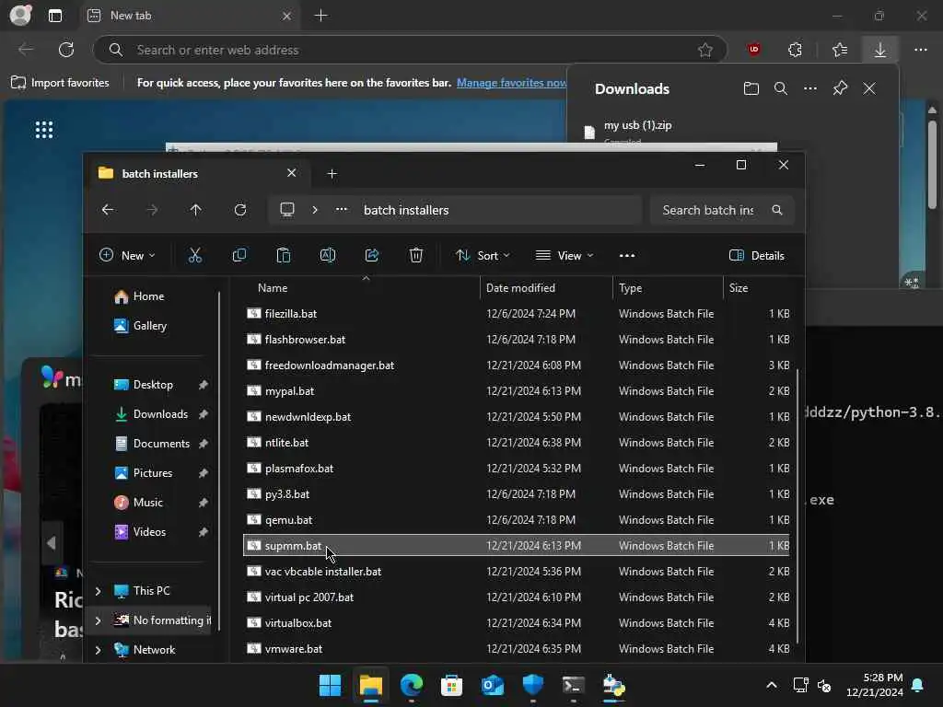Select the freedownloadmanager.bat file
This screenshot has width=943, height=707.
point(516,365)
